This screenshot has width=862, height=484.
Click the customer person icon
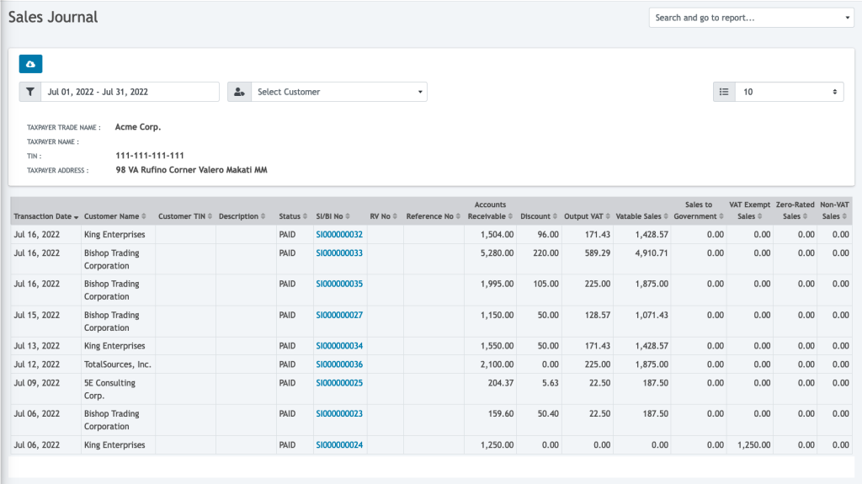[239, 92]
